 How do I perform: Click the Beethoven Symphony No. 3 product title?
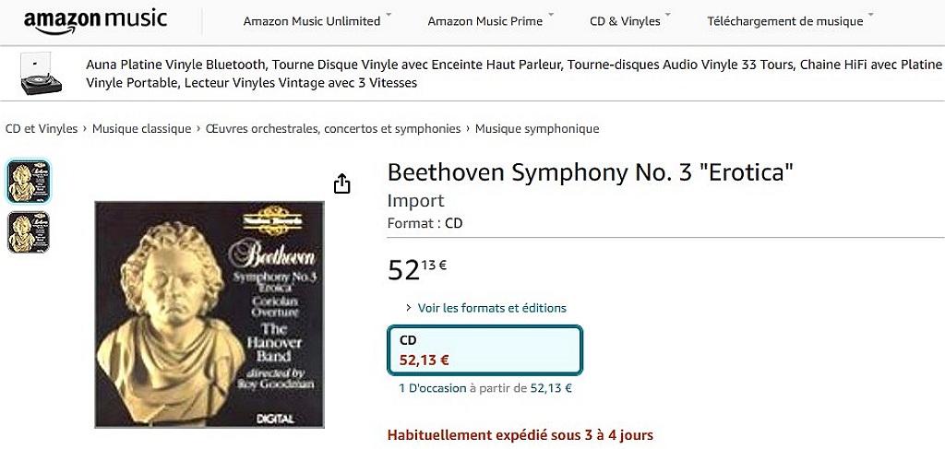(x=591, y=172)
